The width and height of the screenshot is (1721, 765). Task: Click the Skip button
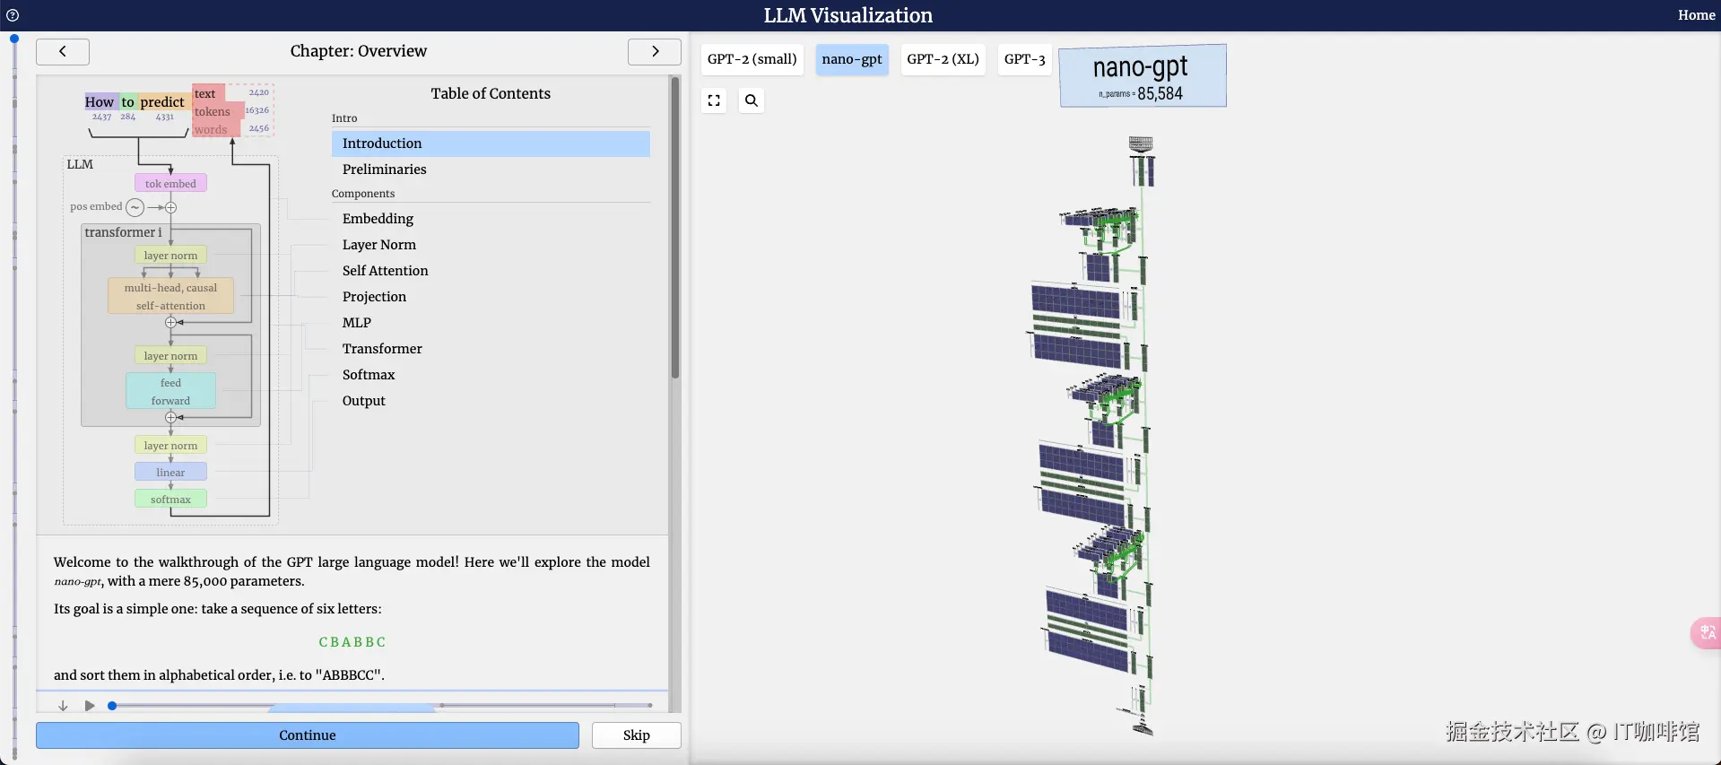point(637,735)
